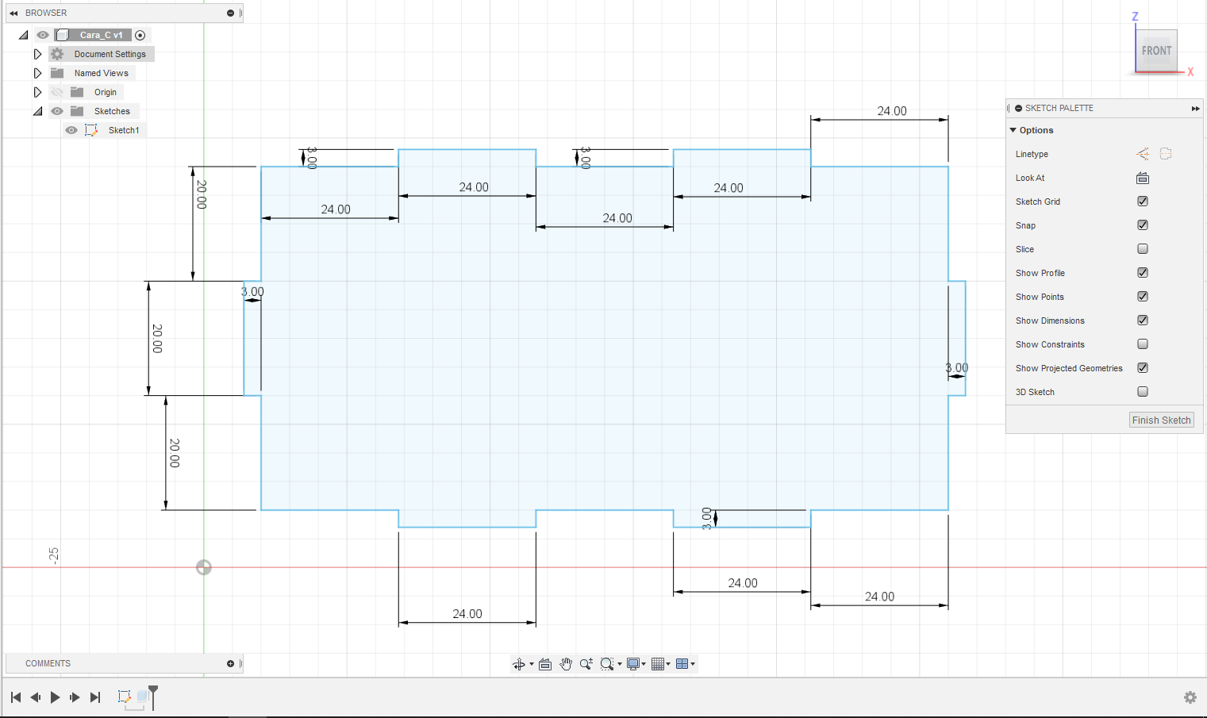Expand the Named Views node
The width and height of the screenshot is (1207, 718).
click(x=37, y=73)
